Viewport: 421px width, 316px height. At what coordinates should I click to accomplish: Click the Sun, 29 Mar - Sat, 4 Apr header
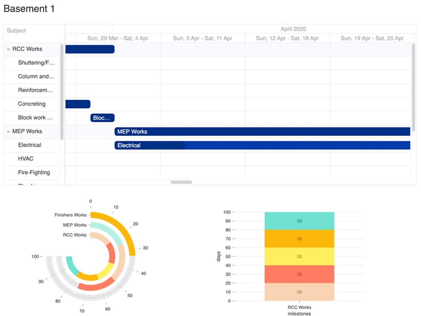[118, 38]
